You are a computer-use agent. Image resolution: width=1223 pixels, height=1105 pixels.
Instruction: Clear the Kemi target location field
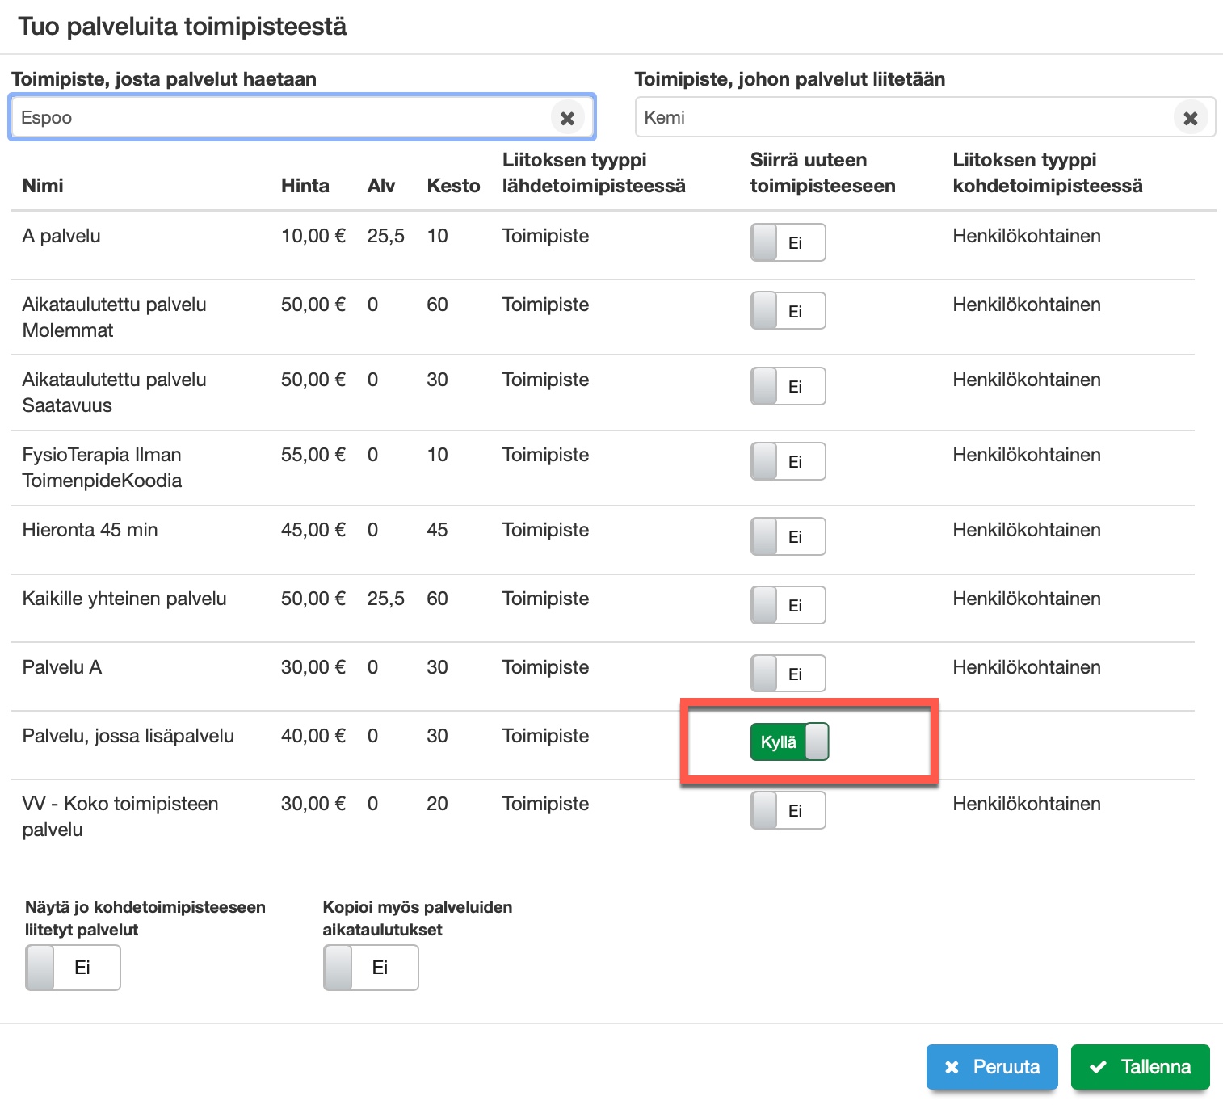pyautogui.click(x=1190, y=118)
